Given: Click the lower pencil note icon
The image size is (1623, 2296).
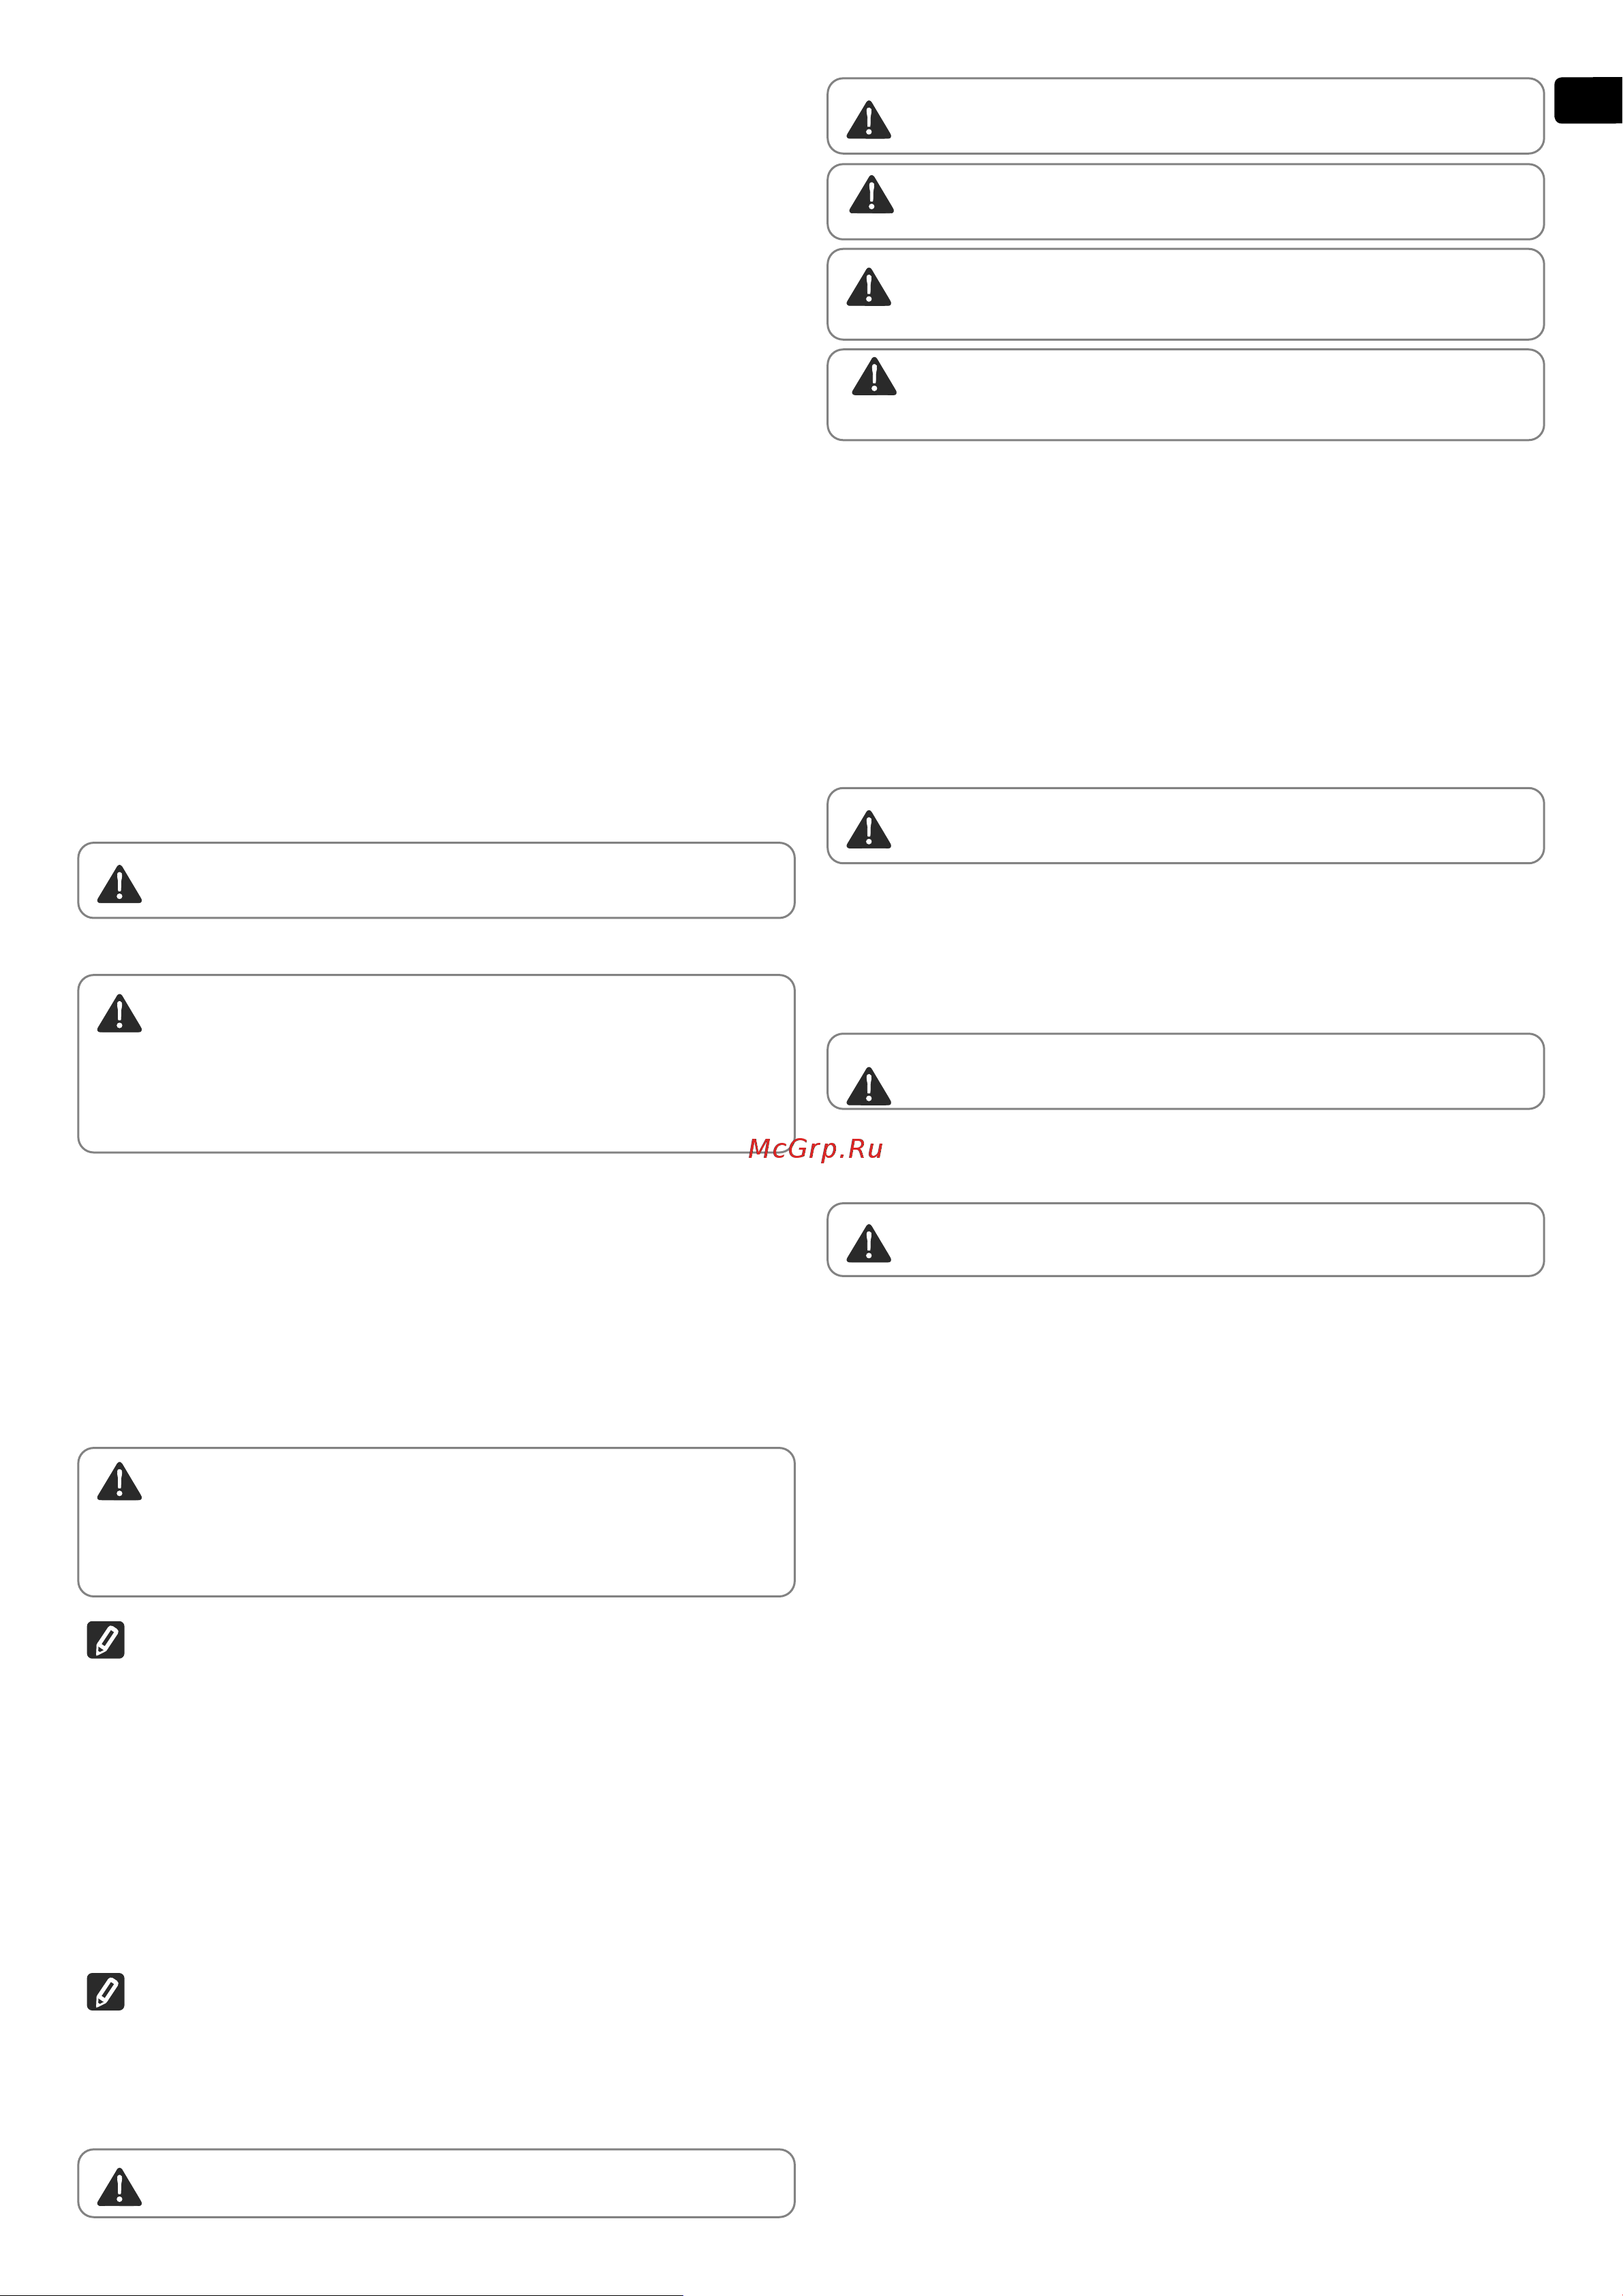Looking at the screenshot, I should click(106, 1992).
